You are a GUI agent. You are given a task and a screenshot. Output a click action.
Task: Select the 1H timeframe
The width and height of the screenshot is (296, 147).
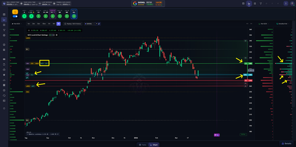tap(49, 24)
